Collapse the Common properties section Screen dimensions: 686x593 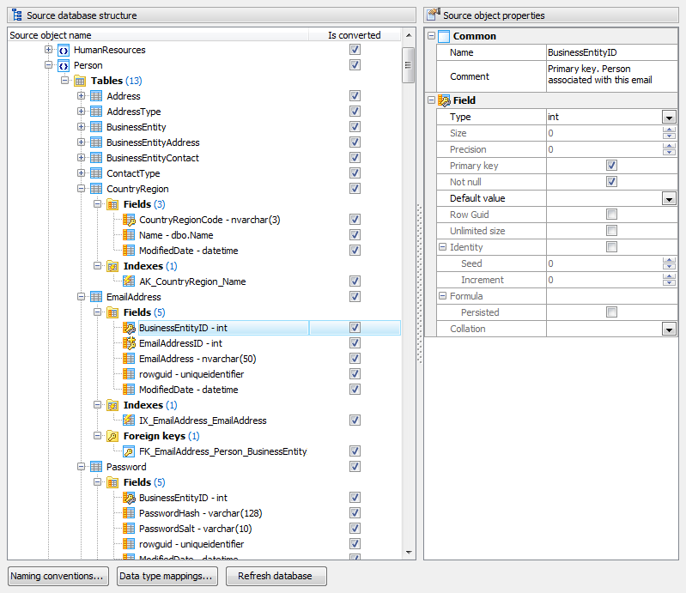point(431,36)
